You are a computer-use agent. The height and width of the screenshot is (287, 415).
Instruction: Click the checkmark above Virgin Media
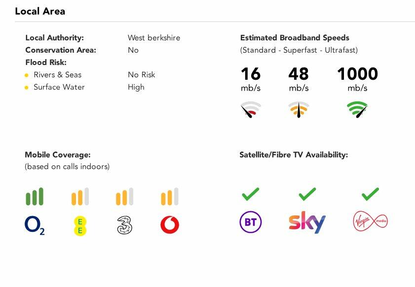370,194
